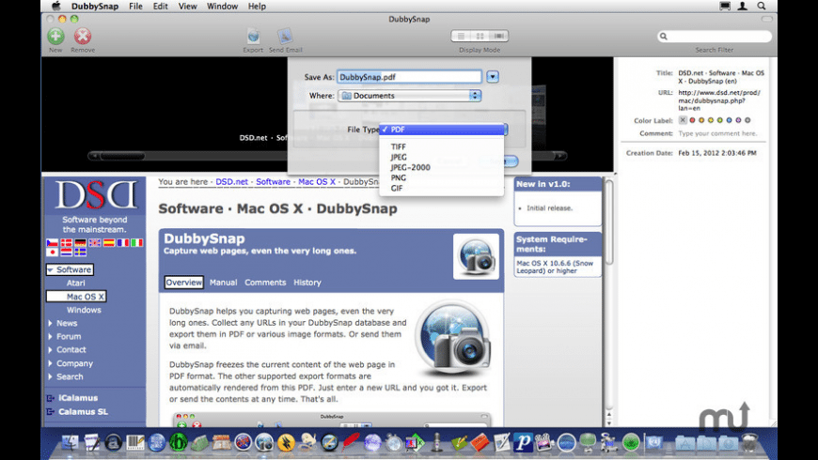Open the Windows link in sidebar
This screenshot has height=460, width=818.
pos(84,310)
